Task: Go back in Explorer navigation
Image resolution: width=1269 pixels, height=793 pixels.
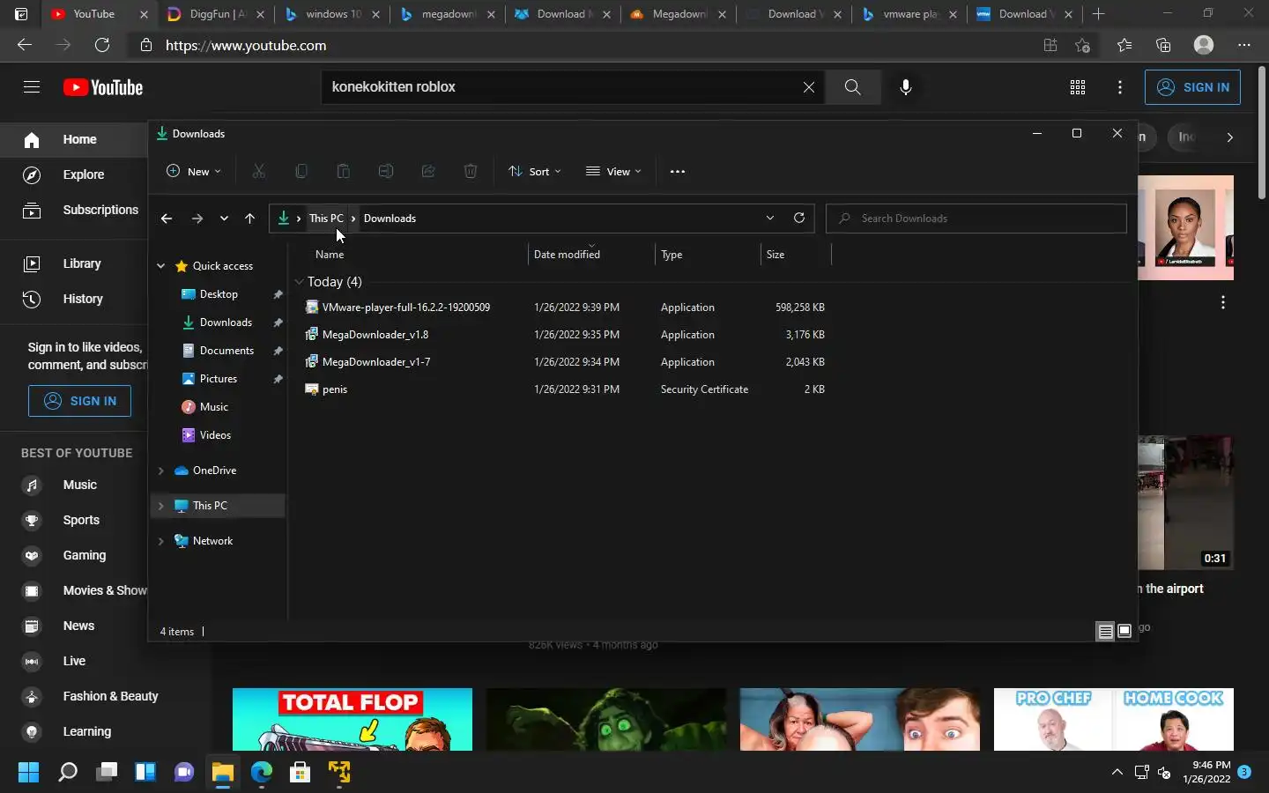Action: (167, 219)
